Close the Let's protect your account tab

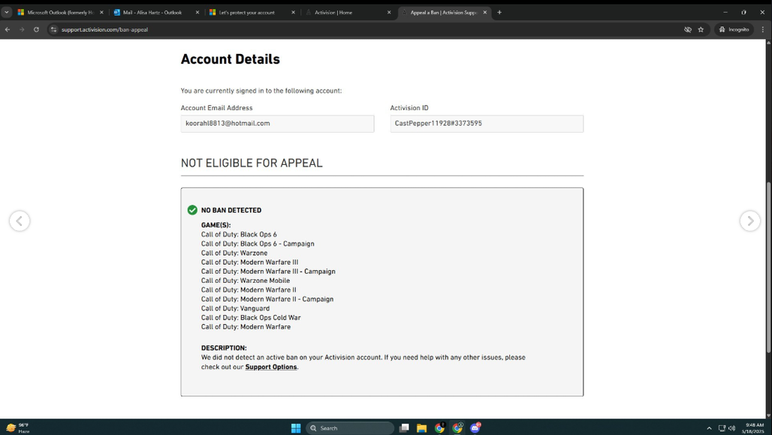point(294,12)
